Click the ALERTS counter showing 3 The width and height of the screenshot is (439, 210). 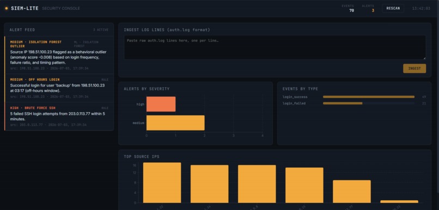click(x=368, y=8)
